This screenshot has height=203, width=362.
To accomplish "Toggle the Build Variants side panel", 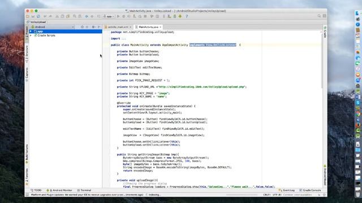I will tap(27, 153).
